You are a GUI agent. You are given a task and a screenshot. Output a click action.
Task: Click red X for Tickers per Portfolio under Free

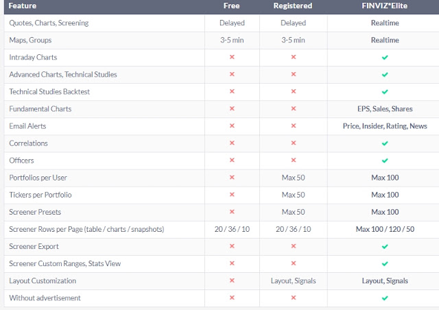coord(232,195)
